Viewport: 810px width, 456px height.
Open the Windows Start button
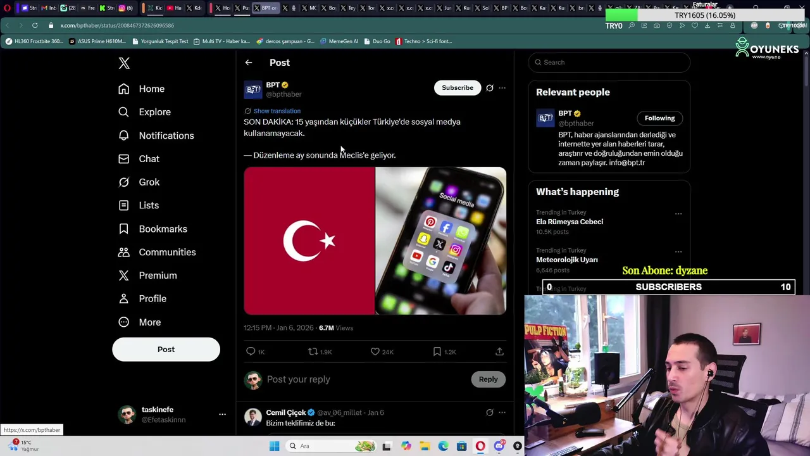pos(274,446)
